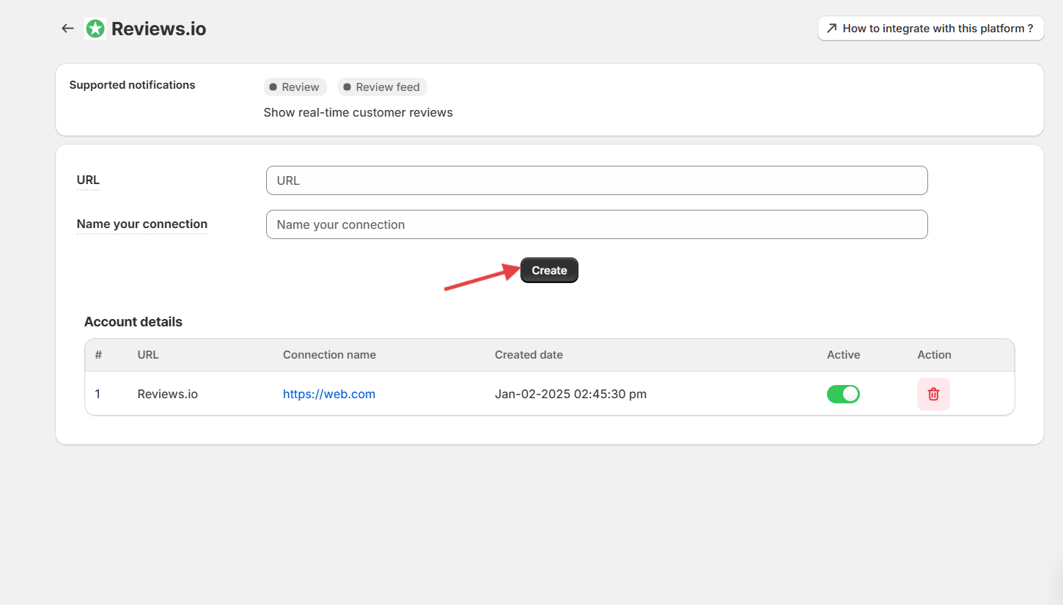Click the Active column header
This screenshot has width=1063, height=605.
point(843,355)
